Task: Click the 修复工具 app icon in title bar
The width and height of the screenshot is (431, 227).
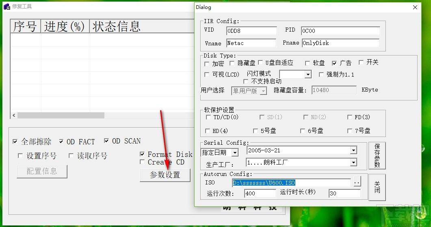Action: coord(7,6)
